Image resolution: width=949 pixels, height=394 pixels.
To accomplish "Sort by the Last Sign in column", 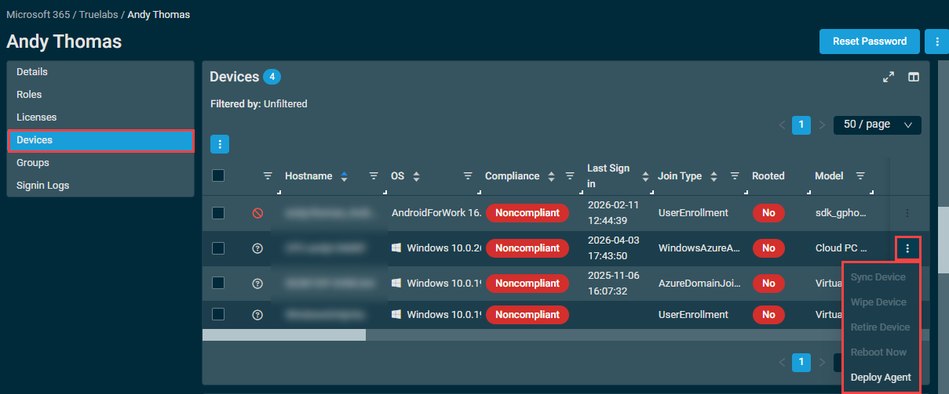I will pos(646,176).
